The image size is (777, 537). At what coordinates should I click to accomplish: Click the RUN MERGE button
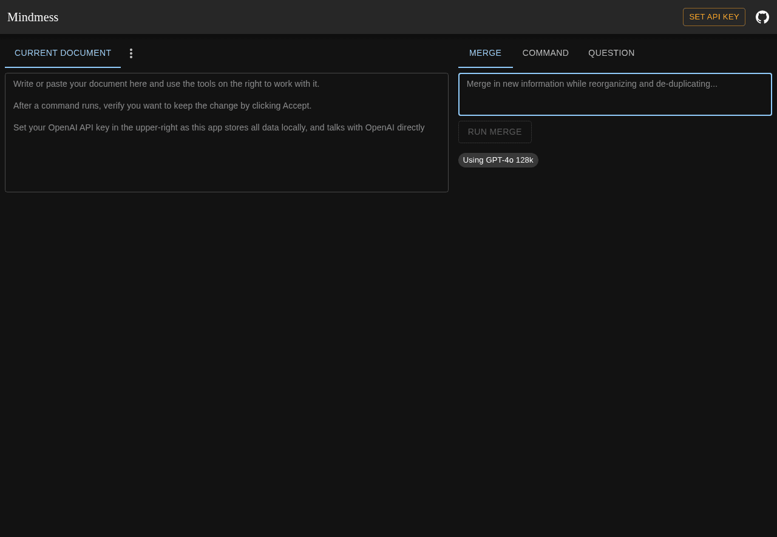pos(494,132)
